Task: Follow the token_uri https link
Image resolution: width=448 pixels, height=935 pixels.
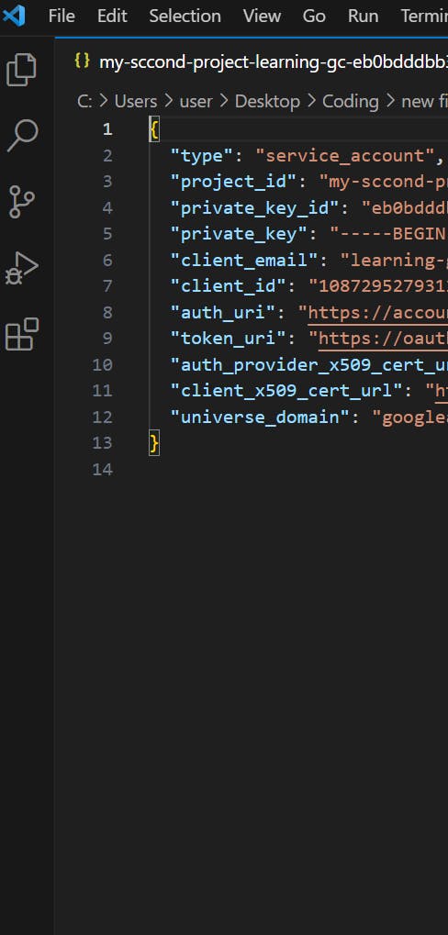Action: [x=383, y=339]
